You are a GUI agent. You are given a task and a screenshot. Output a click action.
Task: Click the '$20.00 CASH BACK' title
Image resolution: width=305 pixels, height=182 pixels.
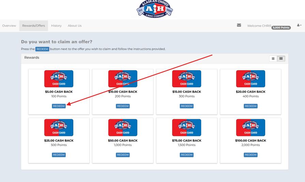[250, 92]
